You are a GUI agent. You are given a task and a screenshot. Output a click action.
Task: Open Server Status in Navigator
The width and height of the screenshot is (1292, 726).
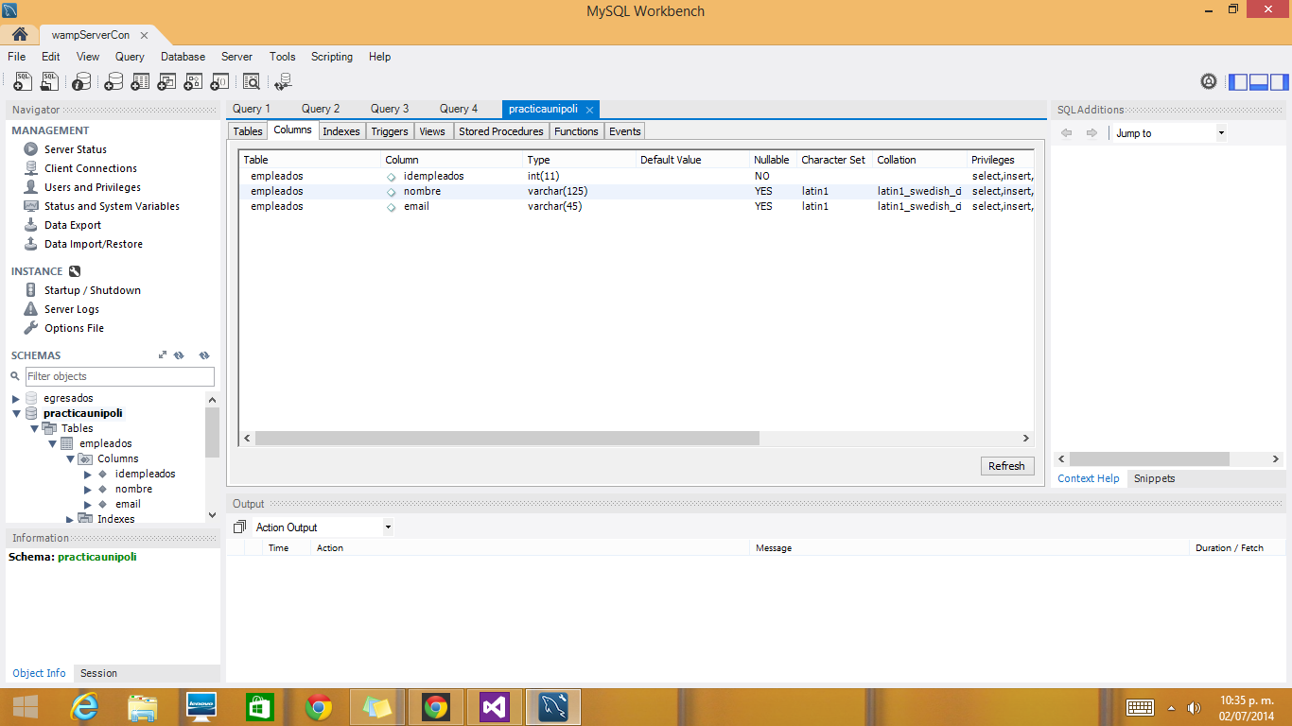pos(76,148)
